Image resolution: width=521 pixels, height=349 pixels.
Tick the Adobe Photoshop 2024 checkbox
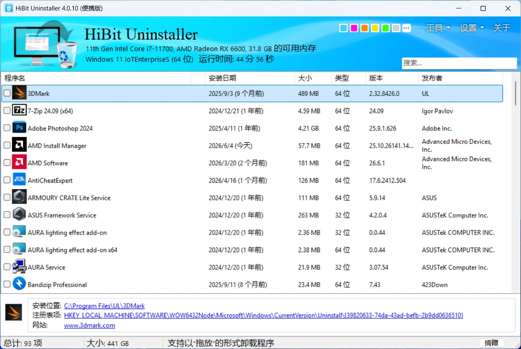point(7,128)
